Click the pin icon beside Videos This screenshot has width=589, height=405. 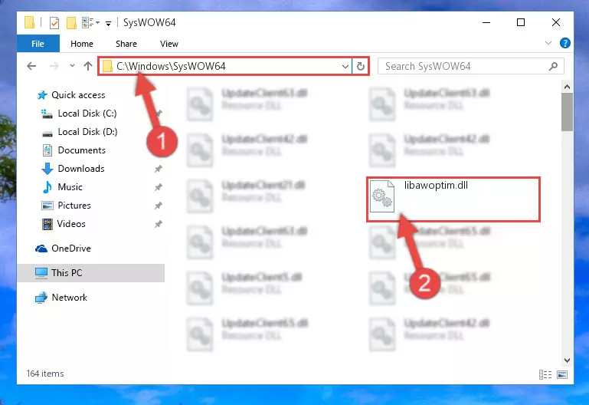(158, 224)
